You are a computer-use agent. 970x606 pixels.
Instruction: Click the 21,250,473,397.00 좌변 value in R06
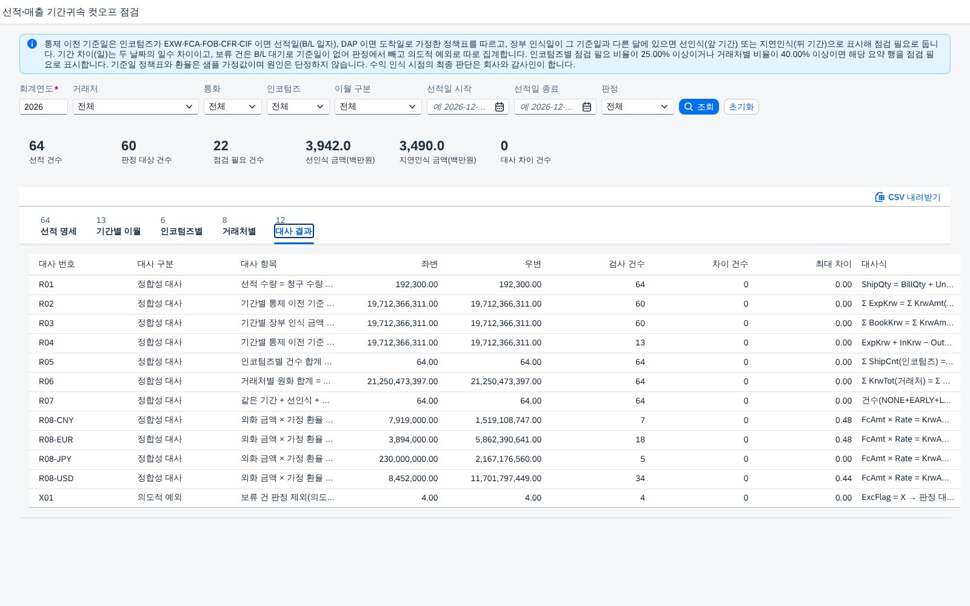(x=403, y=381)
